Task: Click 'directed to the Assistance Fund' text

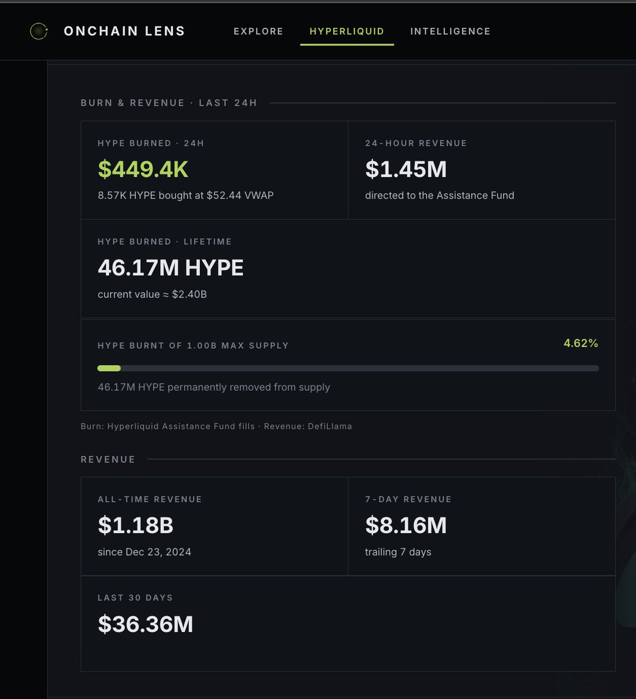Action: 440,196
